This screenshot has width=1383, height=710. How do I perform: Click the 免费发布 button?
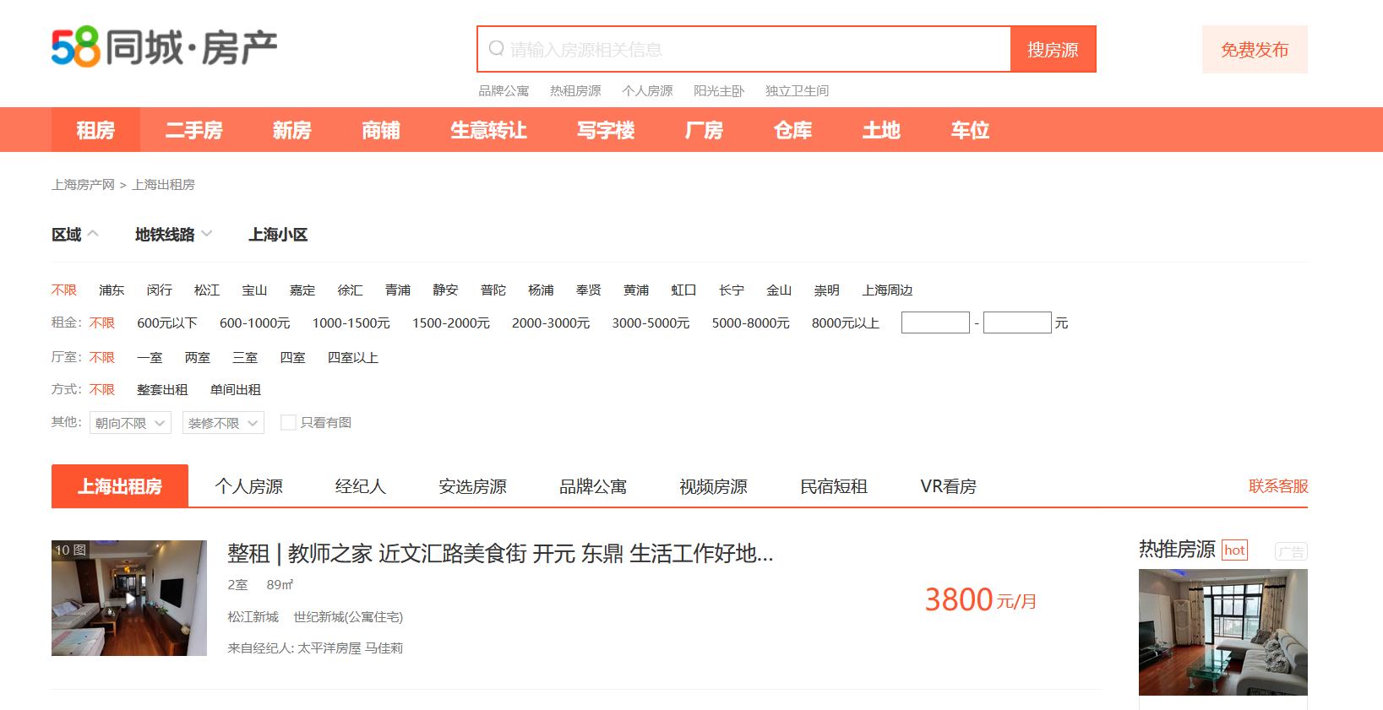pyautogui.click(x=1255, y=49)
